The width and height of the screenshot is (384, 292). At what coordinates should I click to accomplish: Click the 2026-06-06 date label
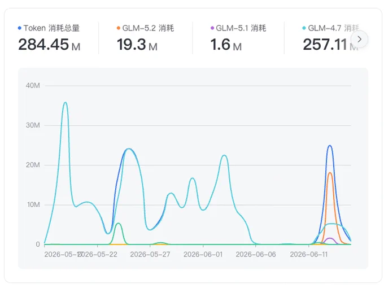coord(256,255)
